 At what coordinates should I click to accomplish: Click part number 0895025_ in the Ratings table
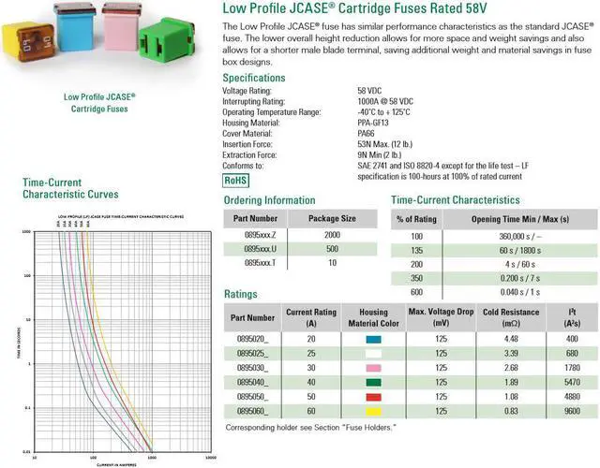[253, 354]
